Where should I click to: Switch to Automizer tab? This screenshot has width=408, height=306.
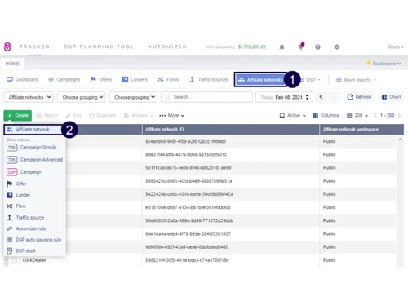coord(167,47)
